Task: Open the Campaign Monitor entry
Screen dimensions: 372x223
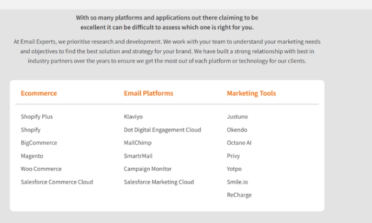Action: [x=147, y=169]
